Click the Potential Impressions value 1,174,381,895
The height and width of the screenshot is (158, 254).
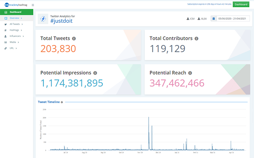[x=72, y=83]
